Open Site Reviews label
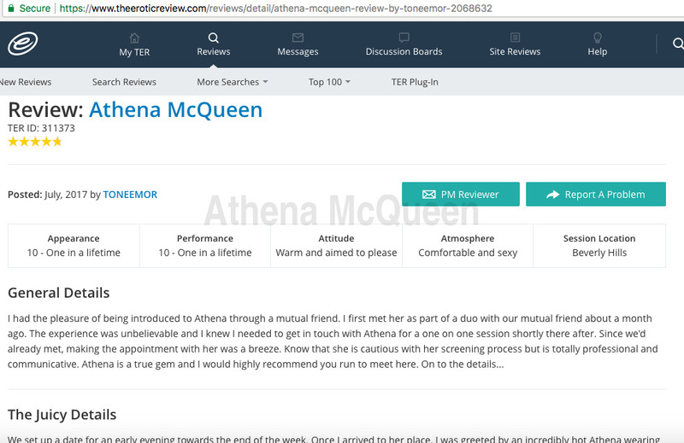Viewport: 684px width, 443px height. pos(515,51)
